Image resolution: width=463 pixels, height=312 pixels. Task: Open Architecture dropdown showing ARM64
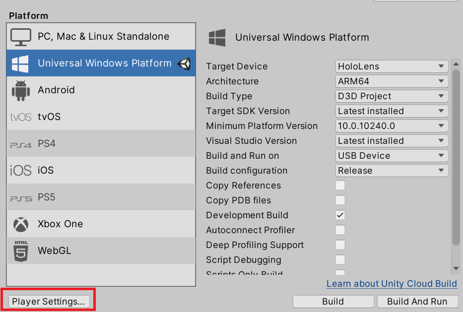click(392, 81)
